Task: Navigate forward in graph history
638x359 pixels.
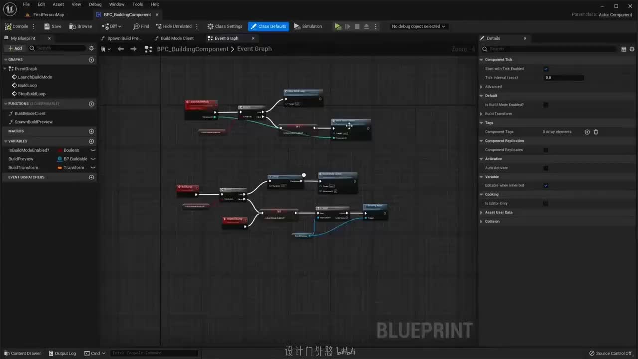Action: [x=133, y=49]
